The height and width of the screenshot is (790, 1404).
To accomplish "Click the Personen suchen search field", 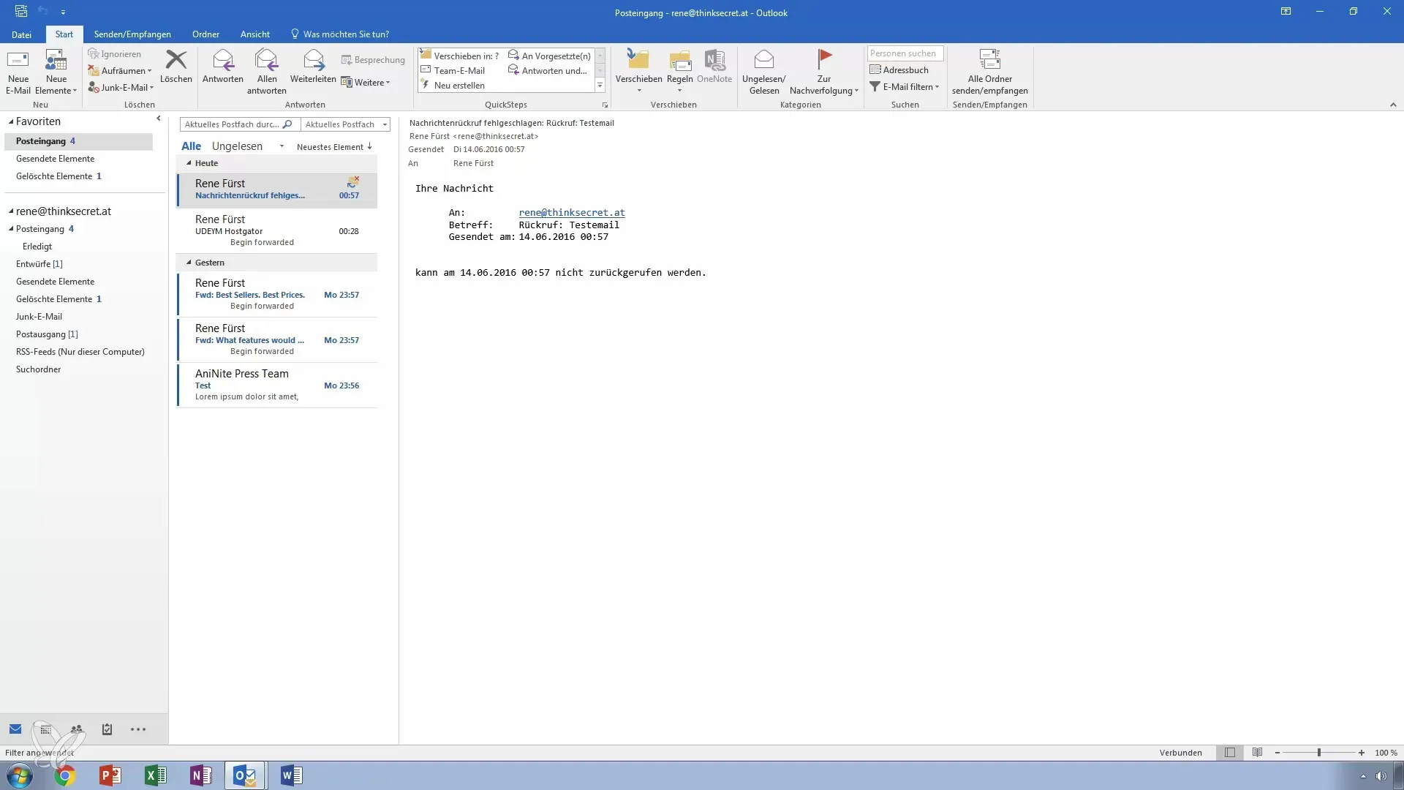I will (x=905, y=53).
